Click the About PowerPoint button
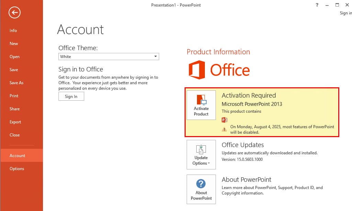The width and height of the screenshot is (352, 211). pyautogui.click(x=201, y=189)
